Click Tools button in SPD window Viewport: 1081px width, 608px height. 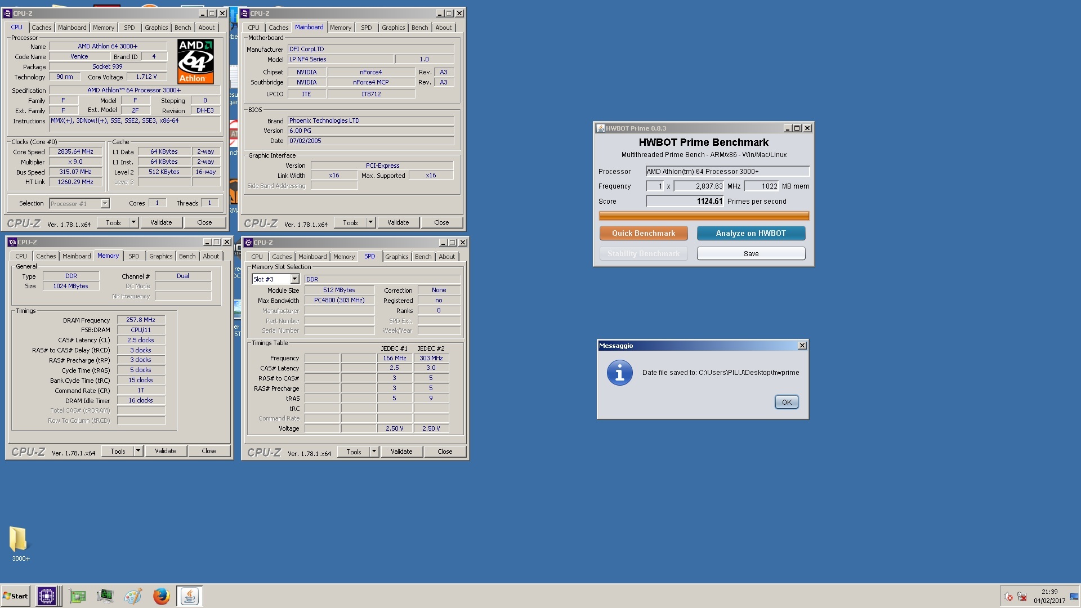pos(354,451)
